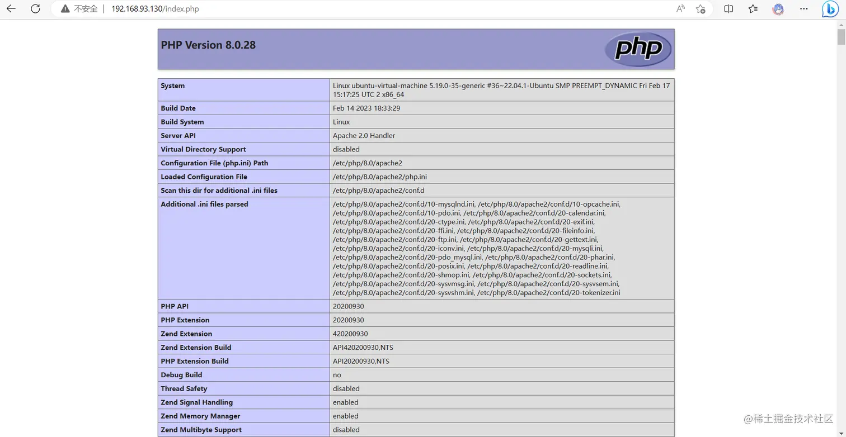The image size is (846, 437).
Task: Open split screen view icon
Action: 728,9
